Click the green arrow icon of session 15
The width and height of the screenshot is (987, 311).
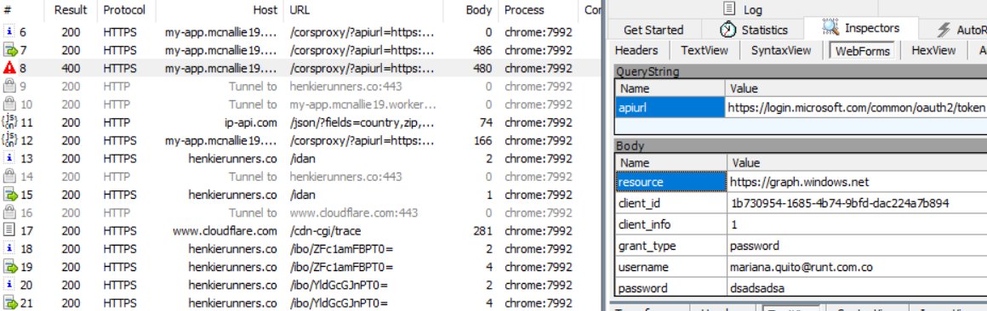10,195
